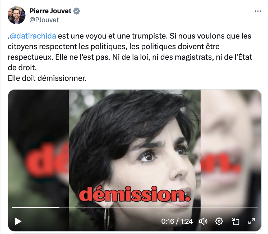Click the 0:16 / 1:24 time display
268x234 pixels.
click(177, 221)
